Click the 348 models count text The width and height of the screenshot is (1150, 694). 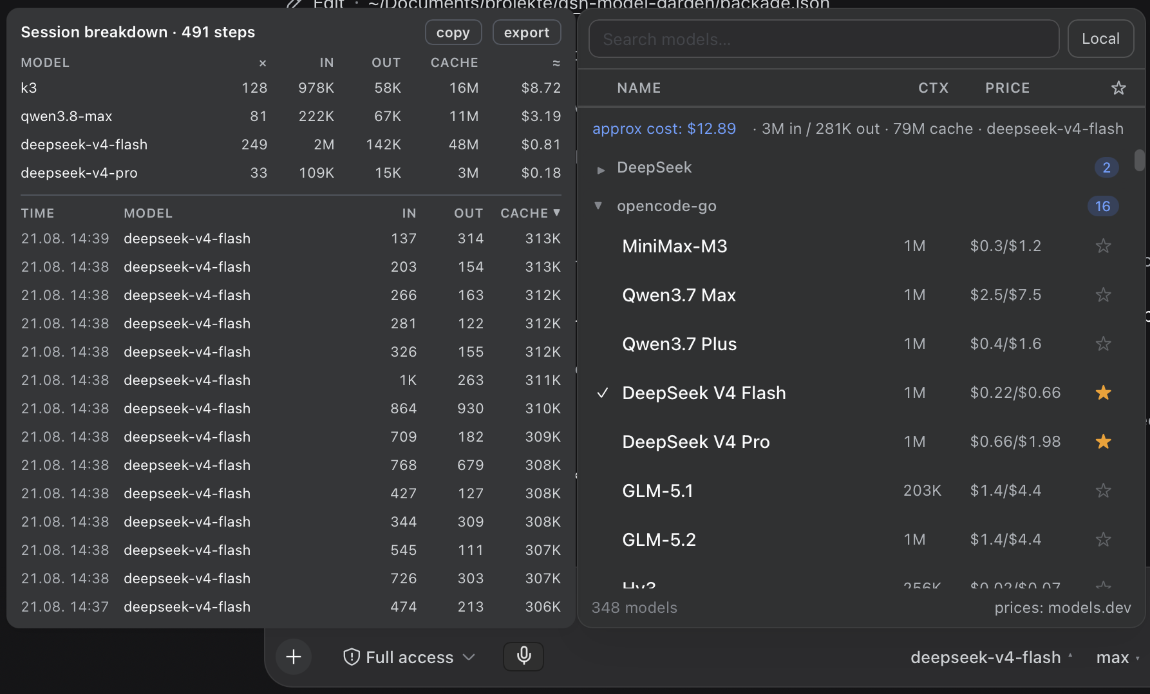pyautogui.click(x=634, y=608)
